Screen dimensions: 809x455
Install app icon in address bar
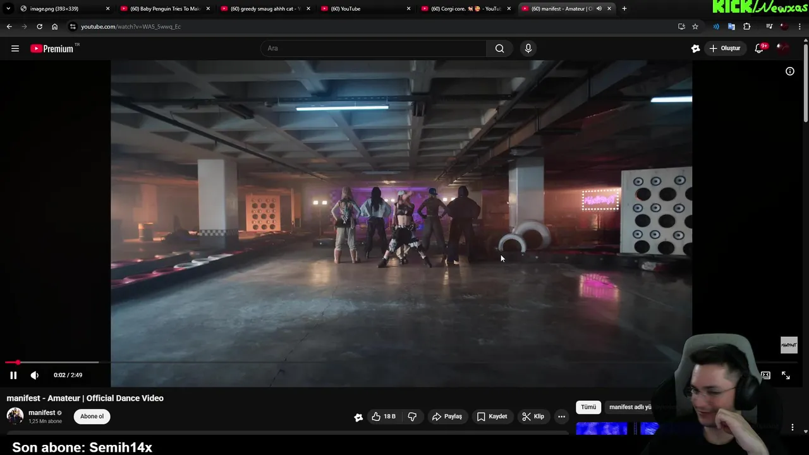(x=681, y=27)
